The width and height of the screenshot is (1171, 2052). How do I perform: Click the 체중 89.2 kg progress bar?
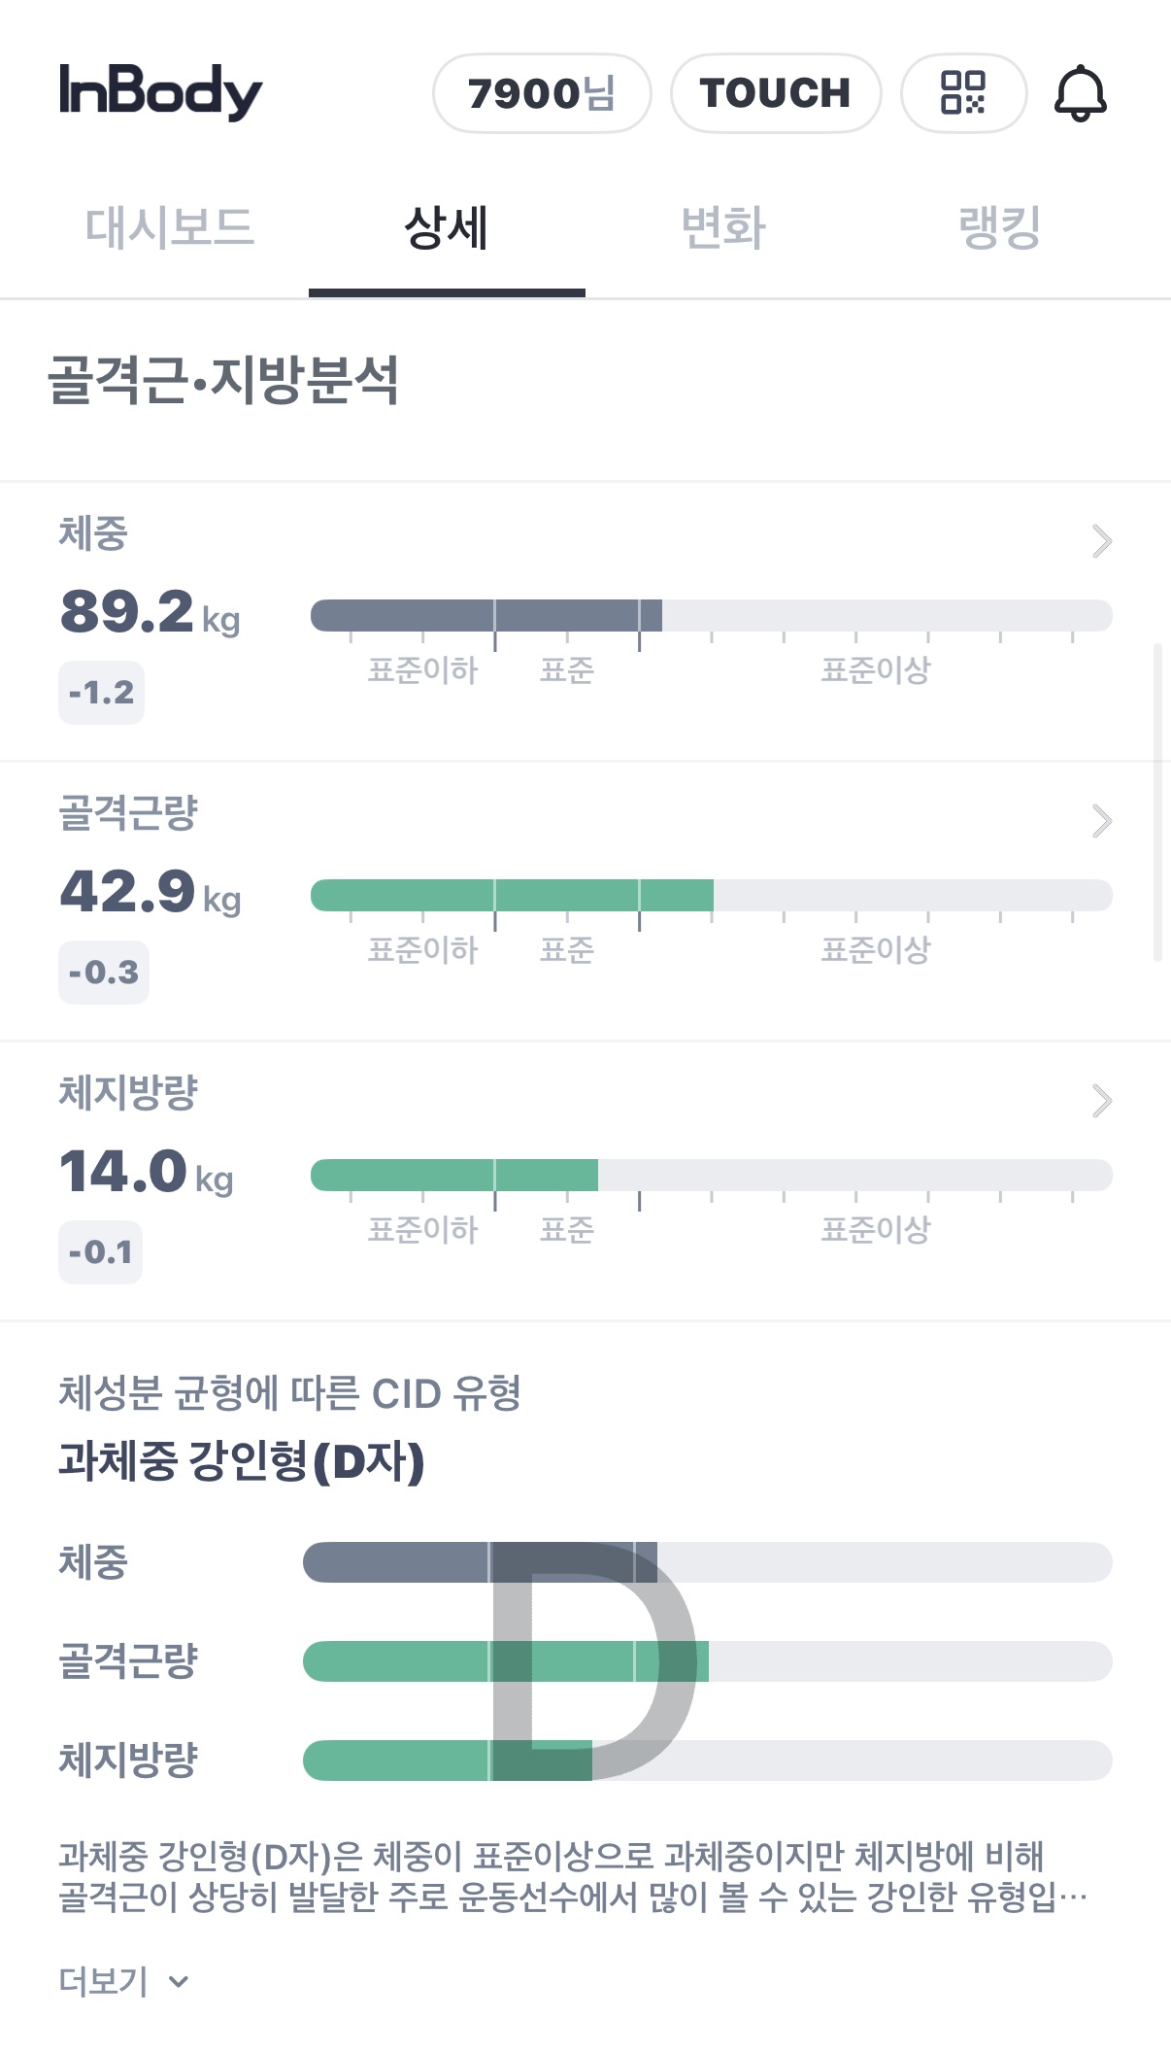point(711,615)
